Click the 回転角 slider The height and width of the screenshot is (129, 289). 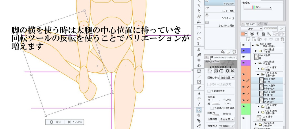pos(216,115)
